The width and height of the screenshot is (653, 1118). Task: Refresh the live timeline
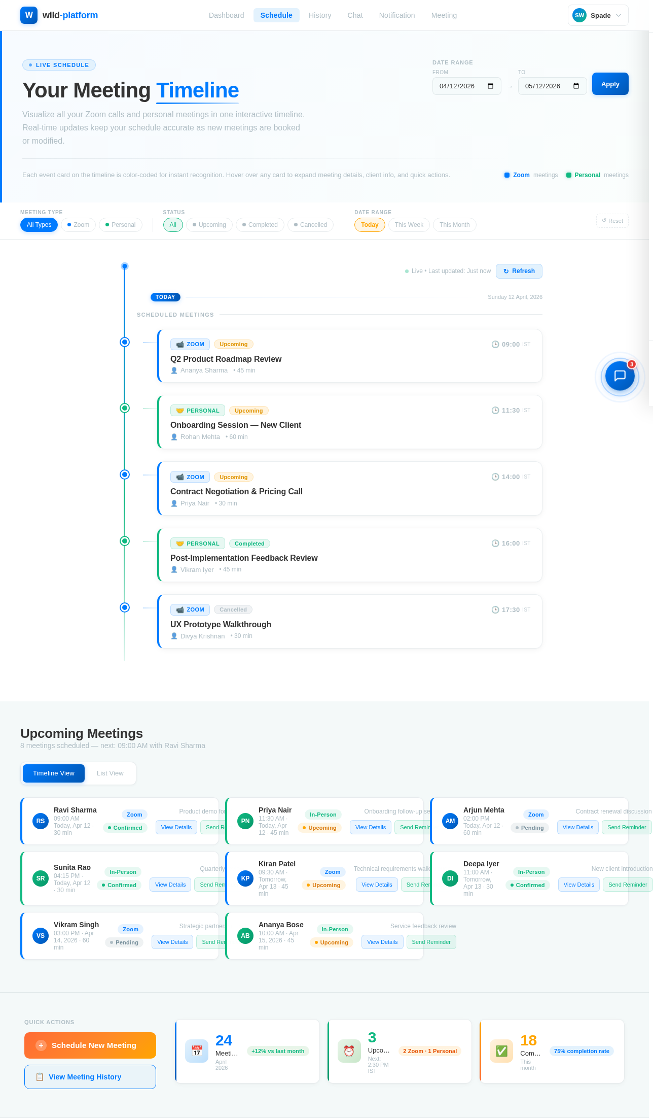coord(519,271)
